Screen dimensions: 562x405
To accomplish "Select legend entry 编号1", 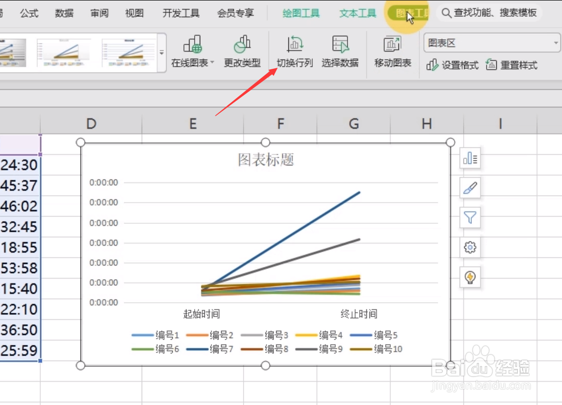I will pos(155,335).
